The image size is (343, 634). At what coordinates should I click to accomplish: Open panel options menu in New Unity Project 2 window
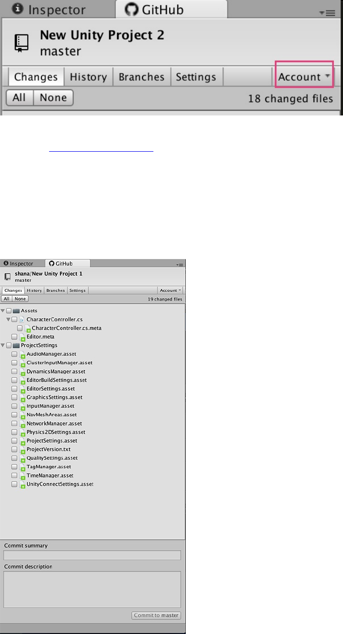tap(327, 13)
